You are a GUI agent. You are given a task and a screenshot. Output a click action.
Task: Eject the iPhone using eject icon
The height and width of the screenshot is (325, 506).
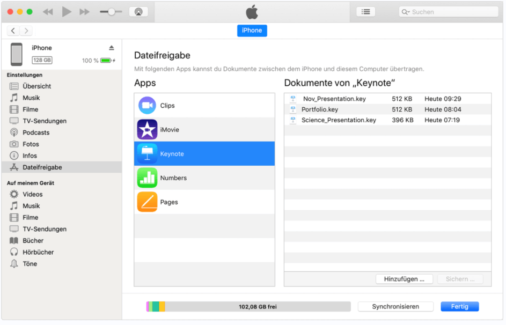click(x=112, y=48)
